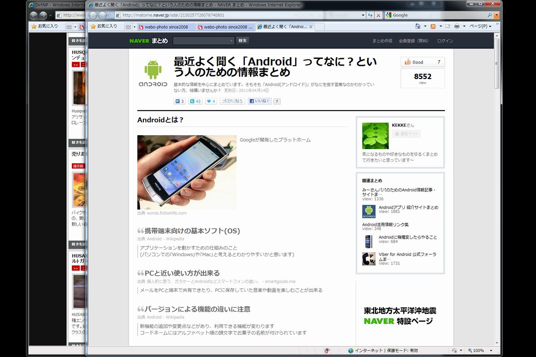536x357 pixels.
Task: Click the Back arrow in the front window
Action: coord(93,15)
